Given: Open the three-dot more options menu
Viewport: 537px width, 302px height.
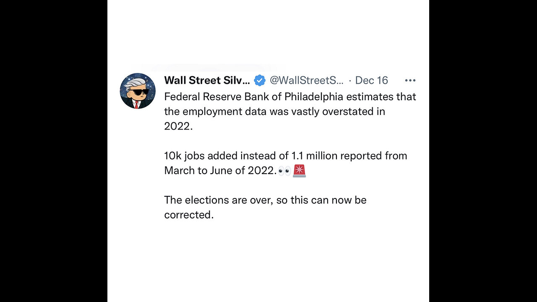Looking at the screenshot, I should click(410, 80).
